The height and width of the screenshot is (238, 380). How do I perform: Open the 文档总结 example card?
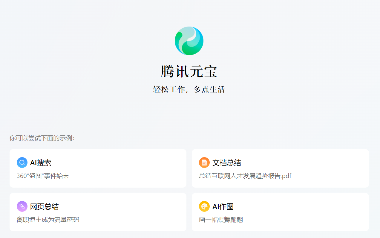pos(280,168)
